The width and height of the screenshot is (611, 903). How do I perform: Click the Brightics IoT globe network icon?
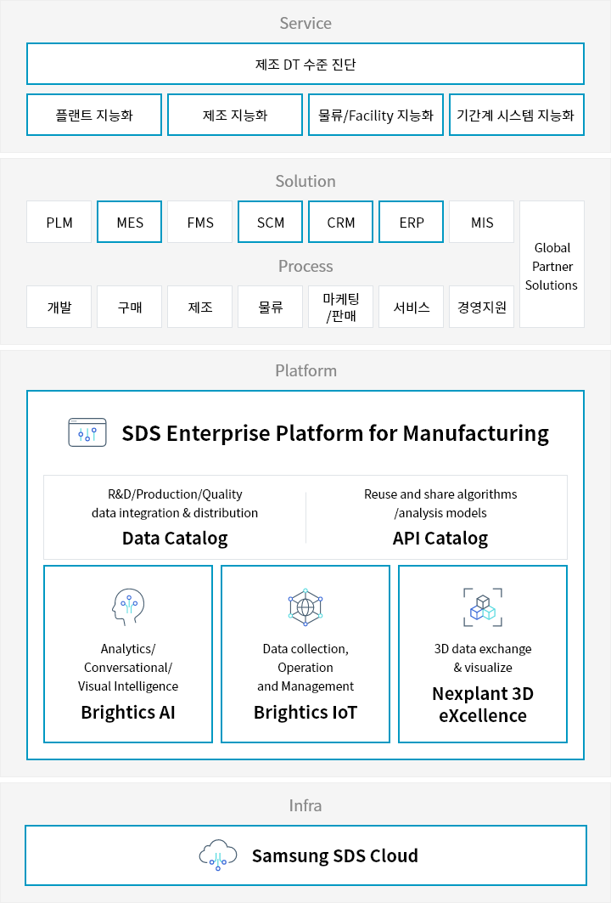click(305, 607)
